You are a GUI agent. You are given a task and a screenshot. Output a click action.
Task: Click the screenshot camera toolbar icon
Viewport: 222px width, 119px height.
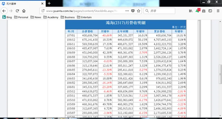204,11
